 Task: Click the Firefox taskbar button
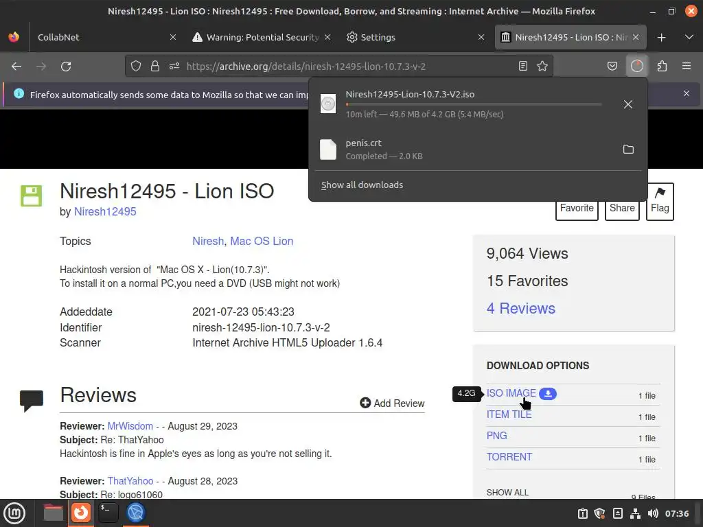pos(81,513)
